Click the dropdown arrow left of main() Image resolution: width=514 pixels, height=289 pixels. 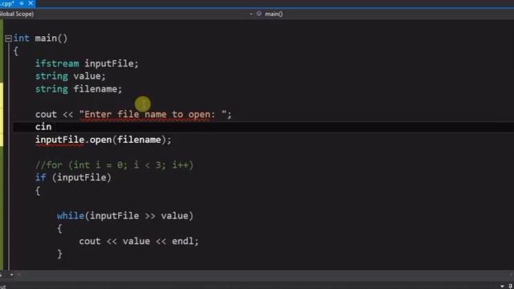click(251, 14)
